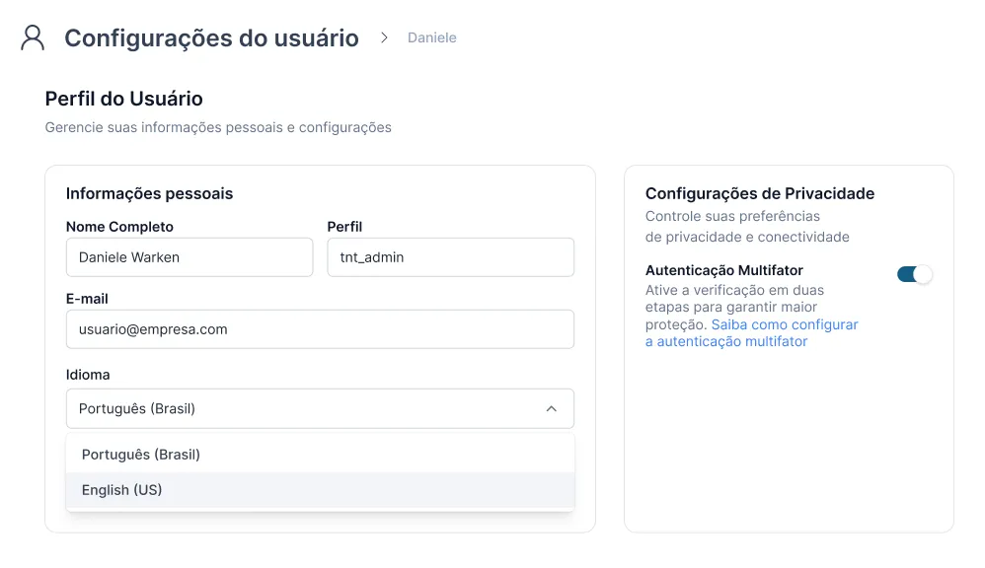Open the Saiba como configurar autenticação multifator link
985x568 pixels.
tap(752, 333)
